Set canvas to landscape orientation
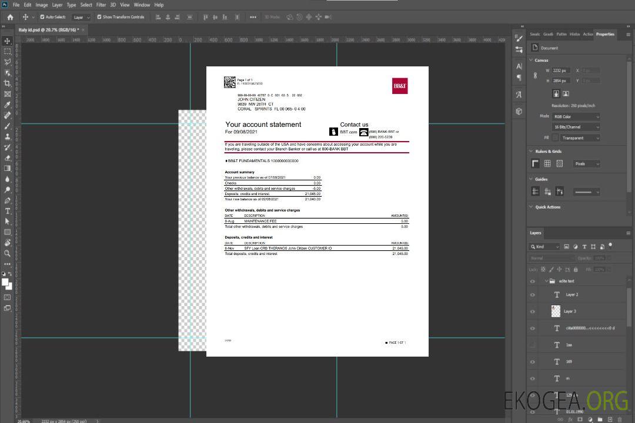635x423 pixels. pos(566,93)
